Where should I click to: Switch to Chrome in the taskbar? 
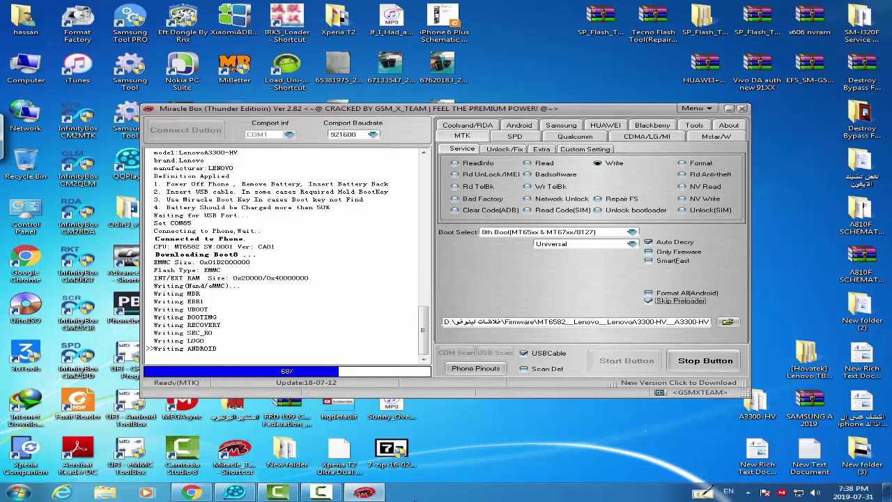191,493
